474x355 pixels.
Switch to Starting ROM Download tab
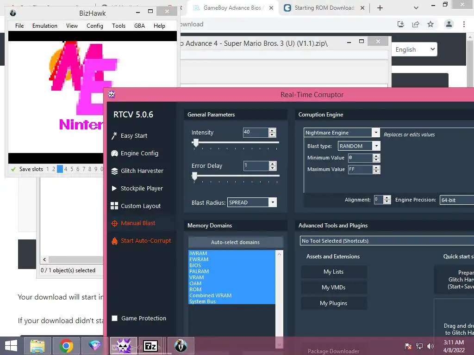pos(324,8)
